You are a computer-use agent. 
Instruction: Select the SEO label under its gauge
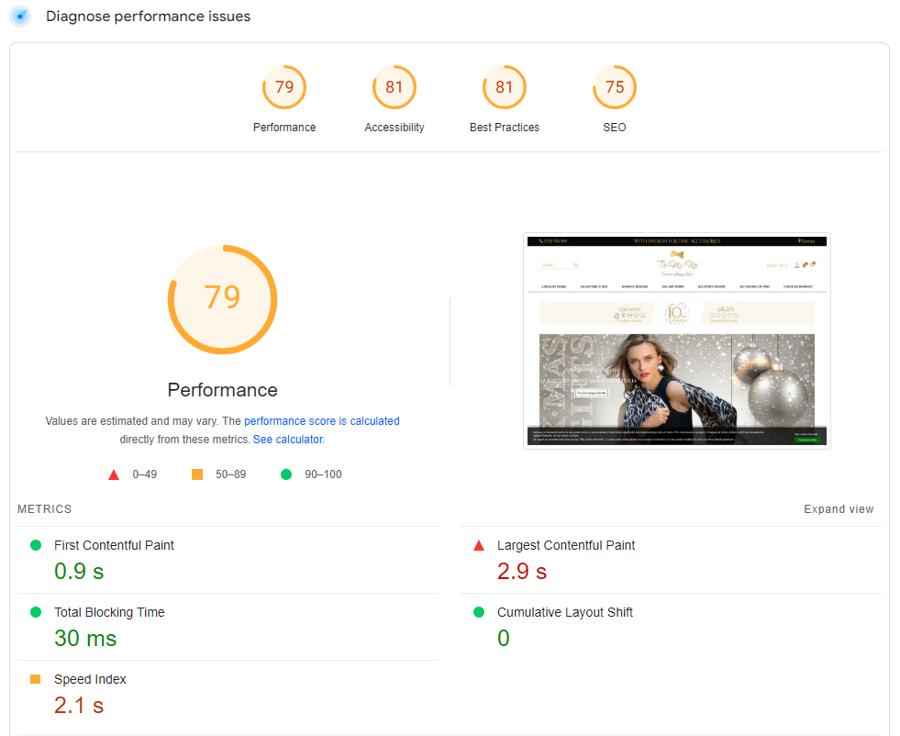pyautogui.click(x=615, y=128)
